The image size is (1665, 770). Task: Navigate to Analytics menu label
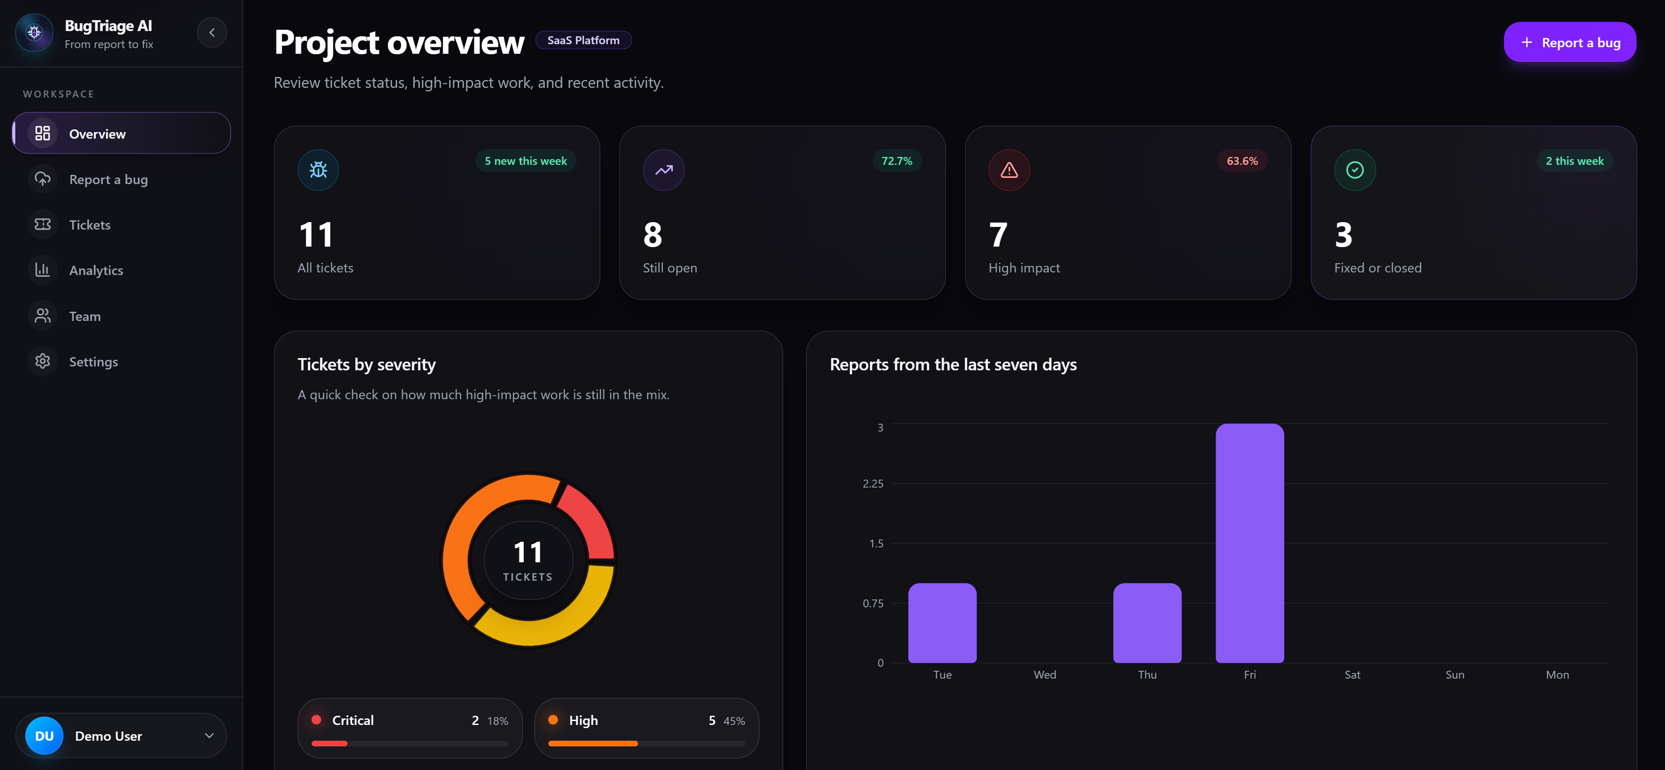pos(96,271)
